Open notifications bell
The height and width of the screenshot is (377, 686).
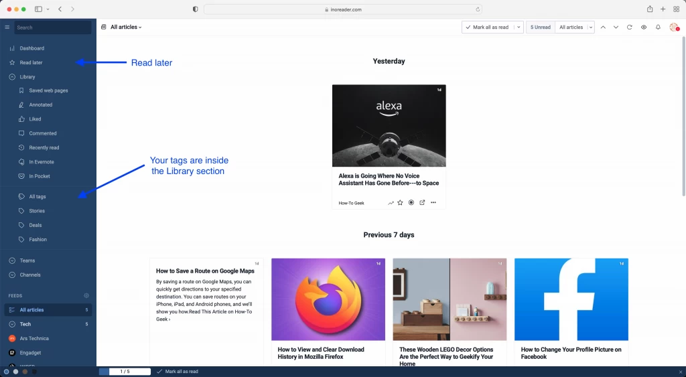pos(658,27)
